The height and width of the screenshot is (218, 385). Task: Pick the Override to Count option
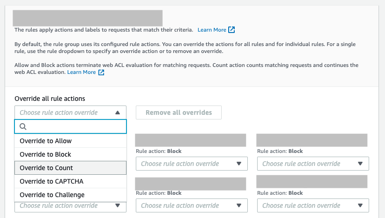click(46, 168)
